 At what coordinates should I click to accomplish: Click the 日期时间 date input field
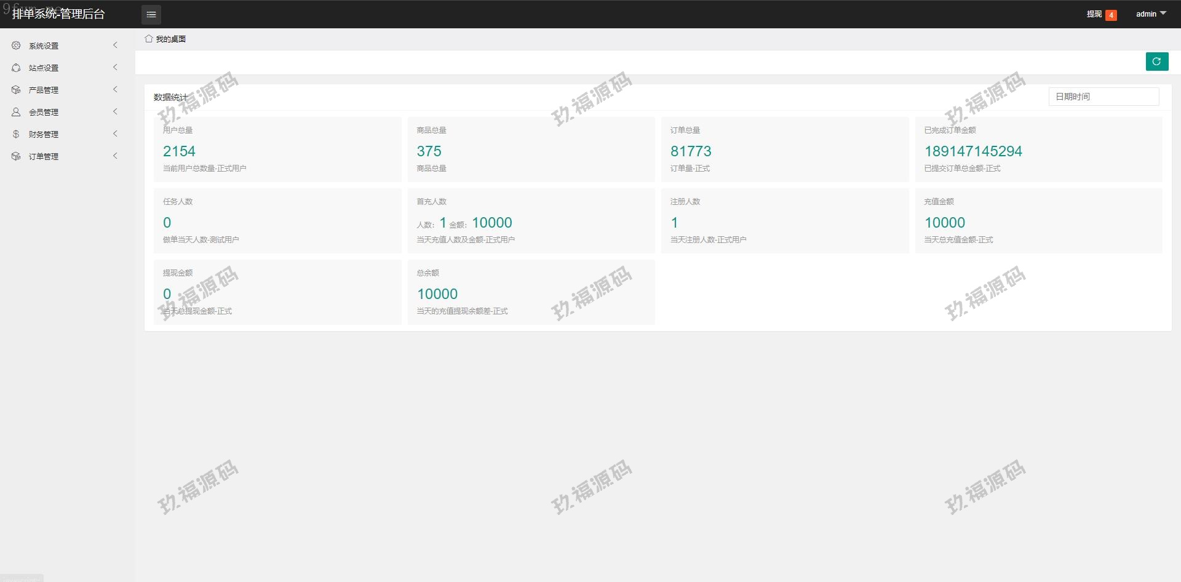[x=1103, y=97]
